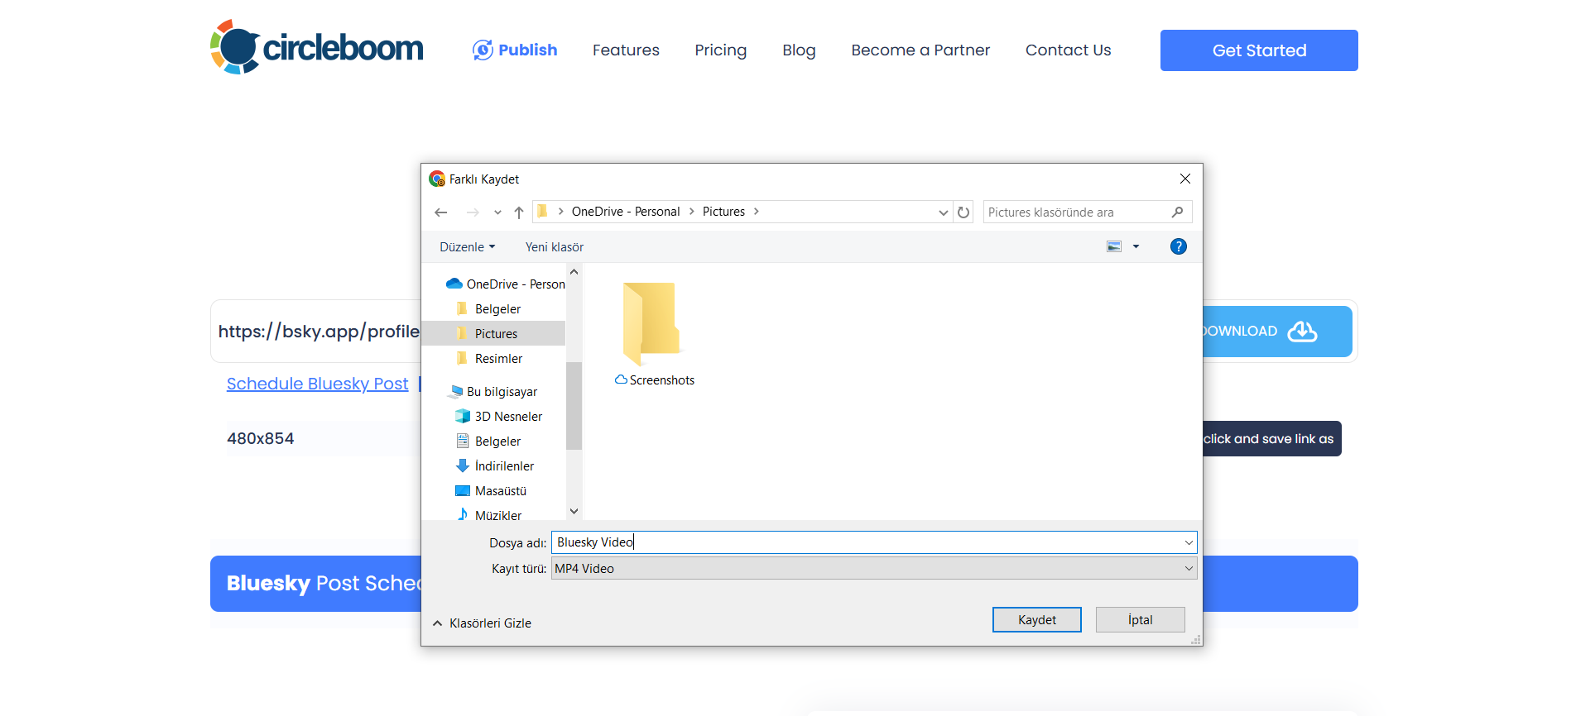Go up one folder level

519,212
